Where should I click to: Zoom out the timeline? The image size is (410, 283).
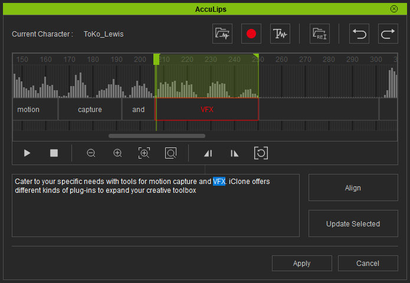(91, 153)
